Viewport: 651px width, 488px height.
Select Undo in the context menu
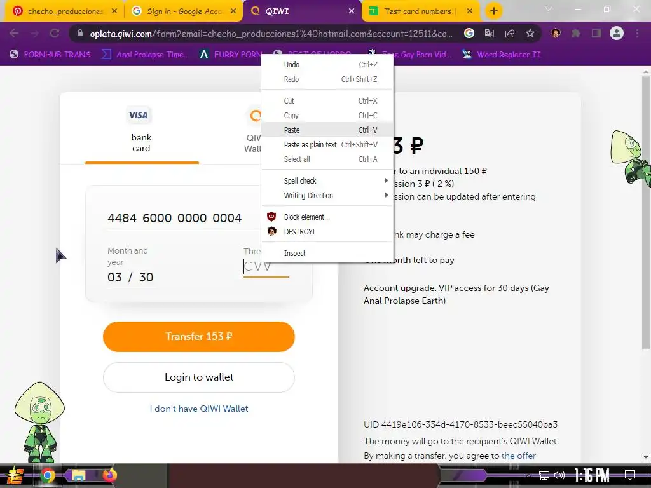pyautogui.click(x=327, y=64)
